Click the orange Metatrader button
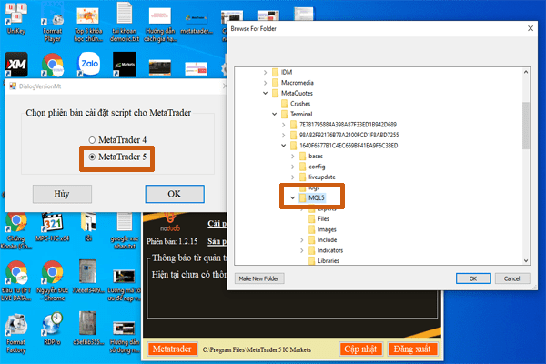The width and height of the screenshot is (546, 364). click(172, 349)
